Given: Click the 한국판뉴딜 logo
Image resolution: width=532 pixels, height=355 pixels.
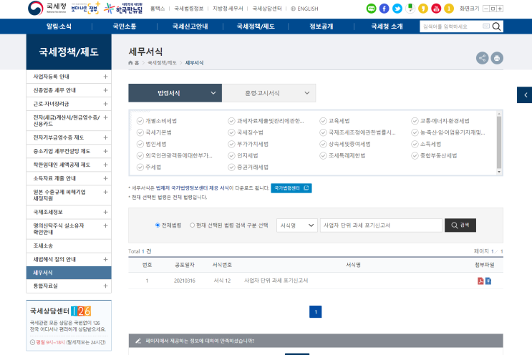Looking at the screenshot, I should [x=123, y=8].
